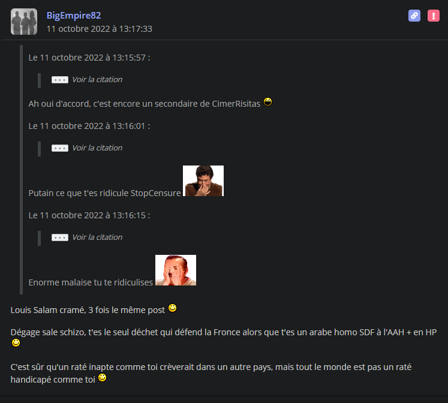The image size is (448, 403).
Task: Open BigEmpire82's avatar image
Action: click(24, 22)
